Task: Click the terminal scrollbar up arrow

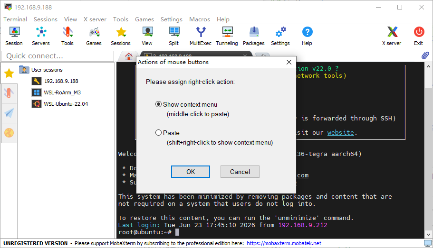Action: [x=428, y=66]
